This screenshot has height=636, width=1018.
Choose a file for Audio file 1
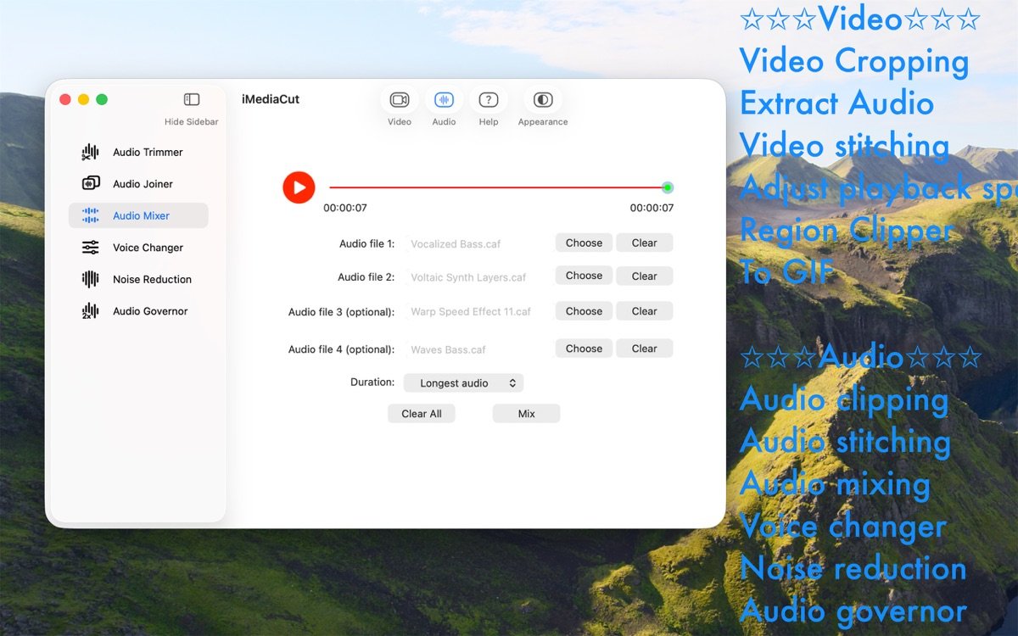tap(584, 243)
